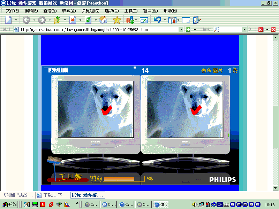This screenshot has height=209, width=279.
Task: Open the Undo button dropdown arrow
Action: pyautogui.click(x=165, y=20)
